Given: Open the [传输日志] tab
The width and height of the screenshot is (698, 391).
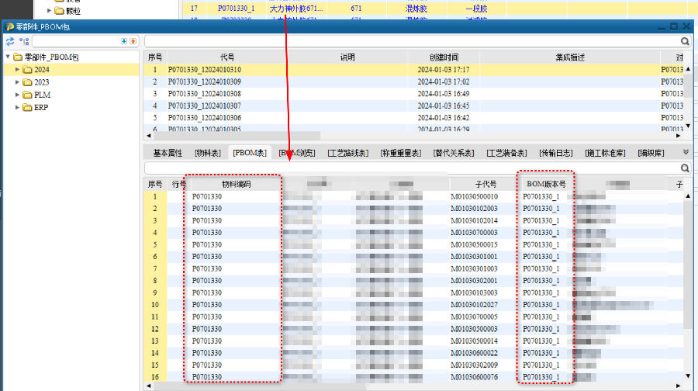Looking at the screenshot, I should (x=556, y=153).
